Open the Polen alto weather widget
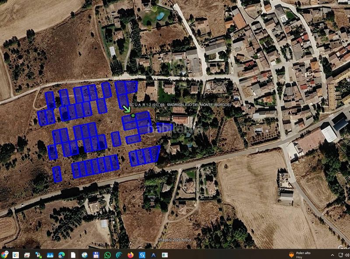Viewport: 350px width, 259px height. pos(300,255)
